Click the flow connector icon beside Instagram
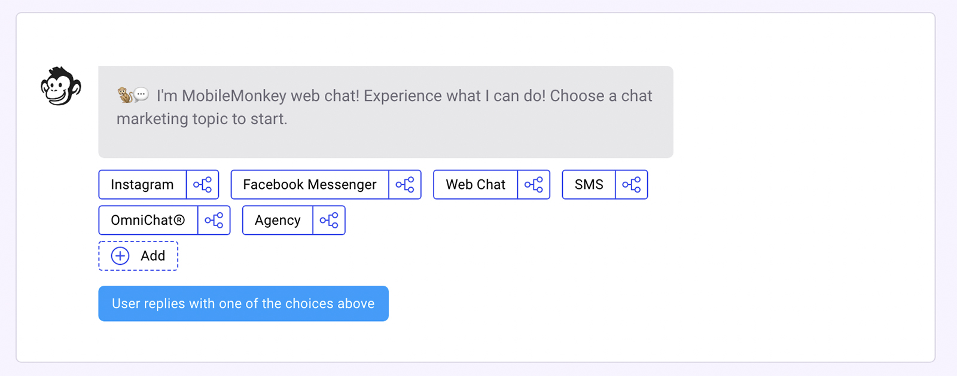 pyautogui.click(x=203, y=185)
